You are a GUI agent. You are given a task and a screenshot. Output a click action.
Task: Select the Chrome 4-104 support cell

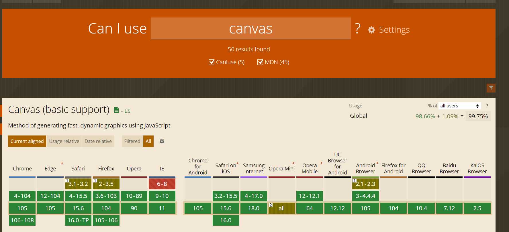point(22,196)
